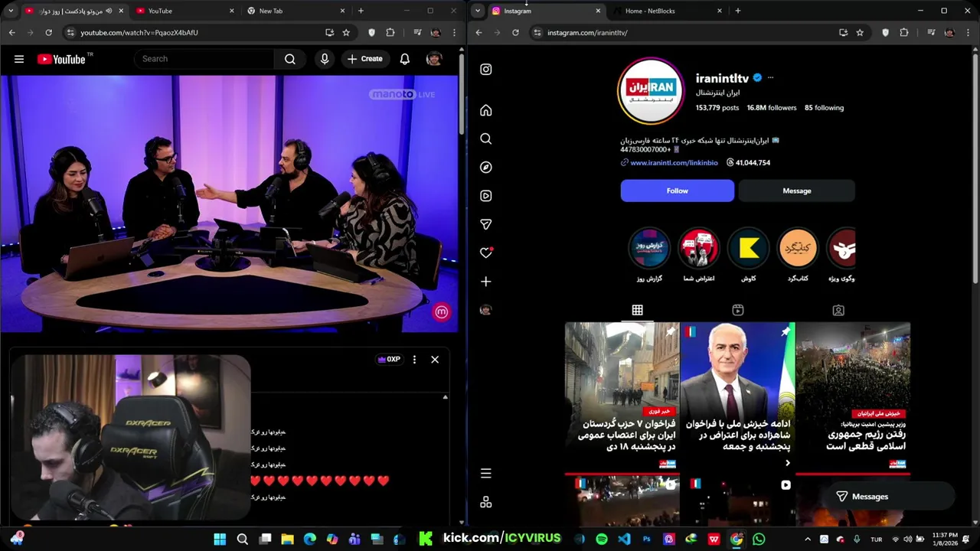The height and width of the screenshot is (551, 980).
Task: Open YouTube notifications bell
Action: 405,59
